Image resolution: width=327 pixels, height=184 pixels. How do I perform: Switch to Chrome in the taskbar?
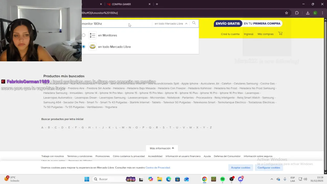(x=204, y=179)
